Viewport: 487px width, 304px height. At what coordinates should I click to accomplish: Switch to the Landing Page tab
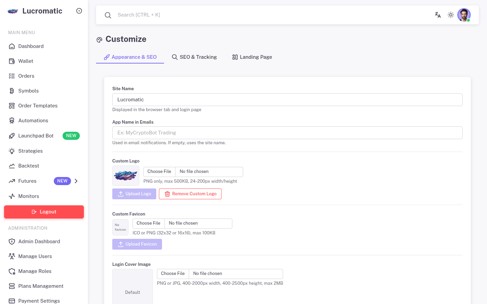[252, 57]
